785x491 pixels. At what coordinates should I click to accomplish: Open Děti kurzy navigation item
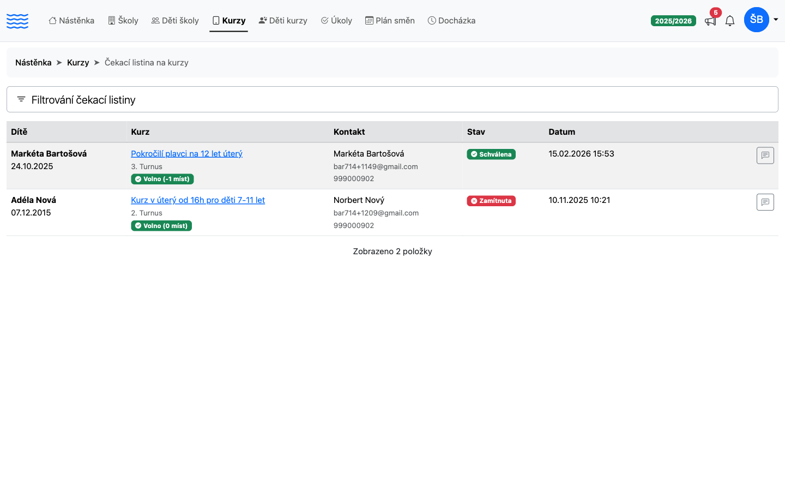[283, 21]
